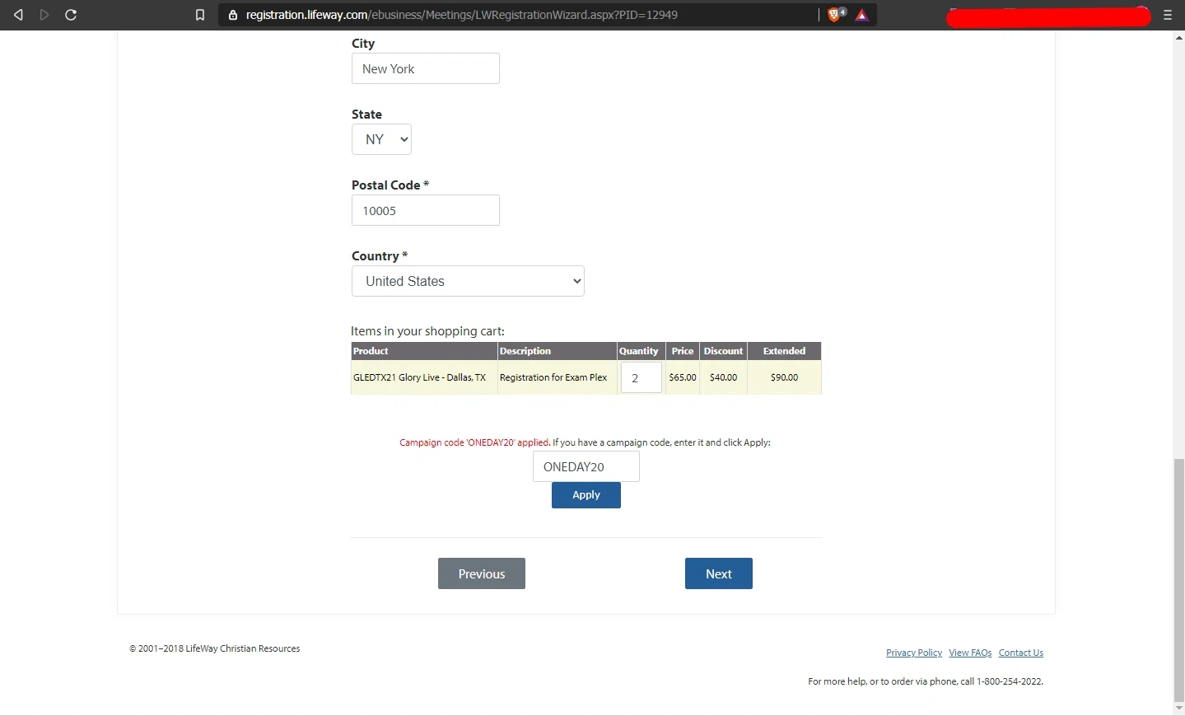Viewport: 1185px width, 716px height.
Task: Open the Contact Us link
Action: click(1021, 653)
